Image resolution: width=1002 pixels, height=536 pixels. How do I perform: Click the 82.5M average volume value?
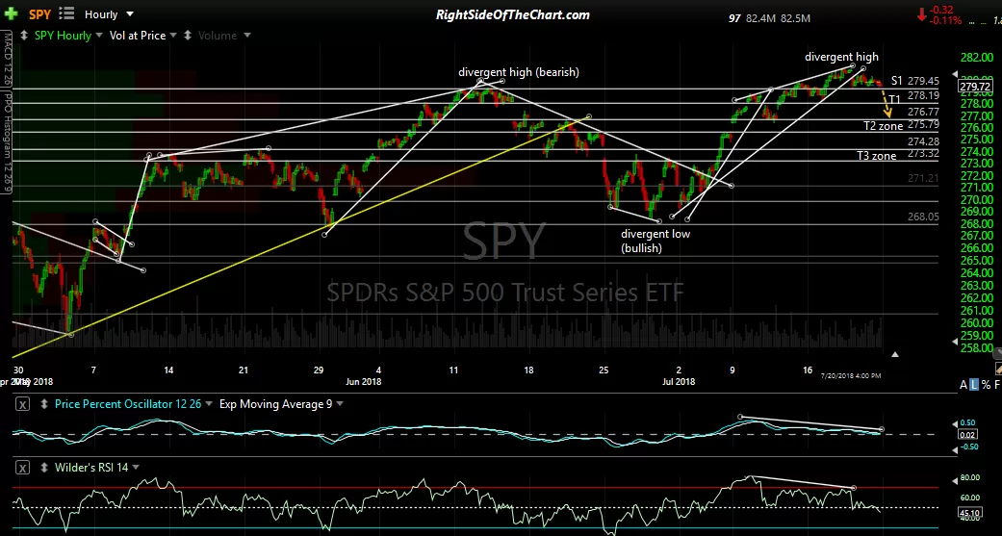tap(794, 19)
